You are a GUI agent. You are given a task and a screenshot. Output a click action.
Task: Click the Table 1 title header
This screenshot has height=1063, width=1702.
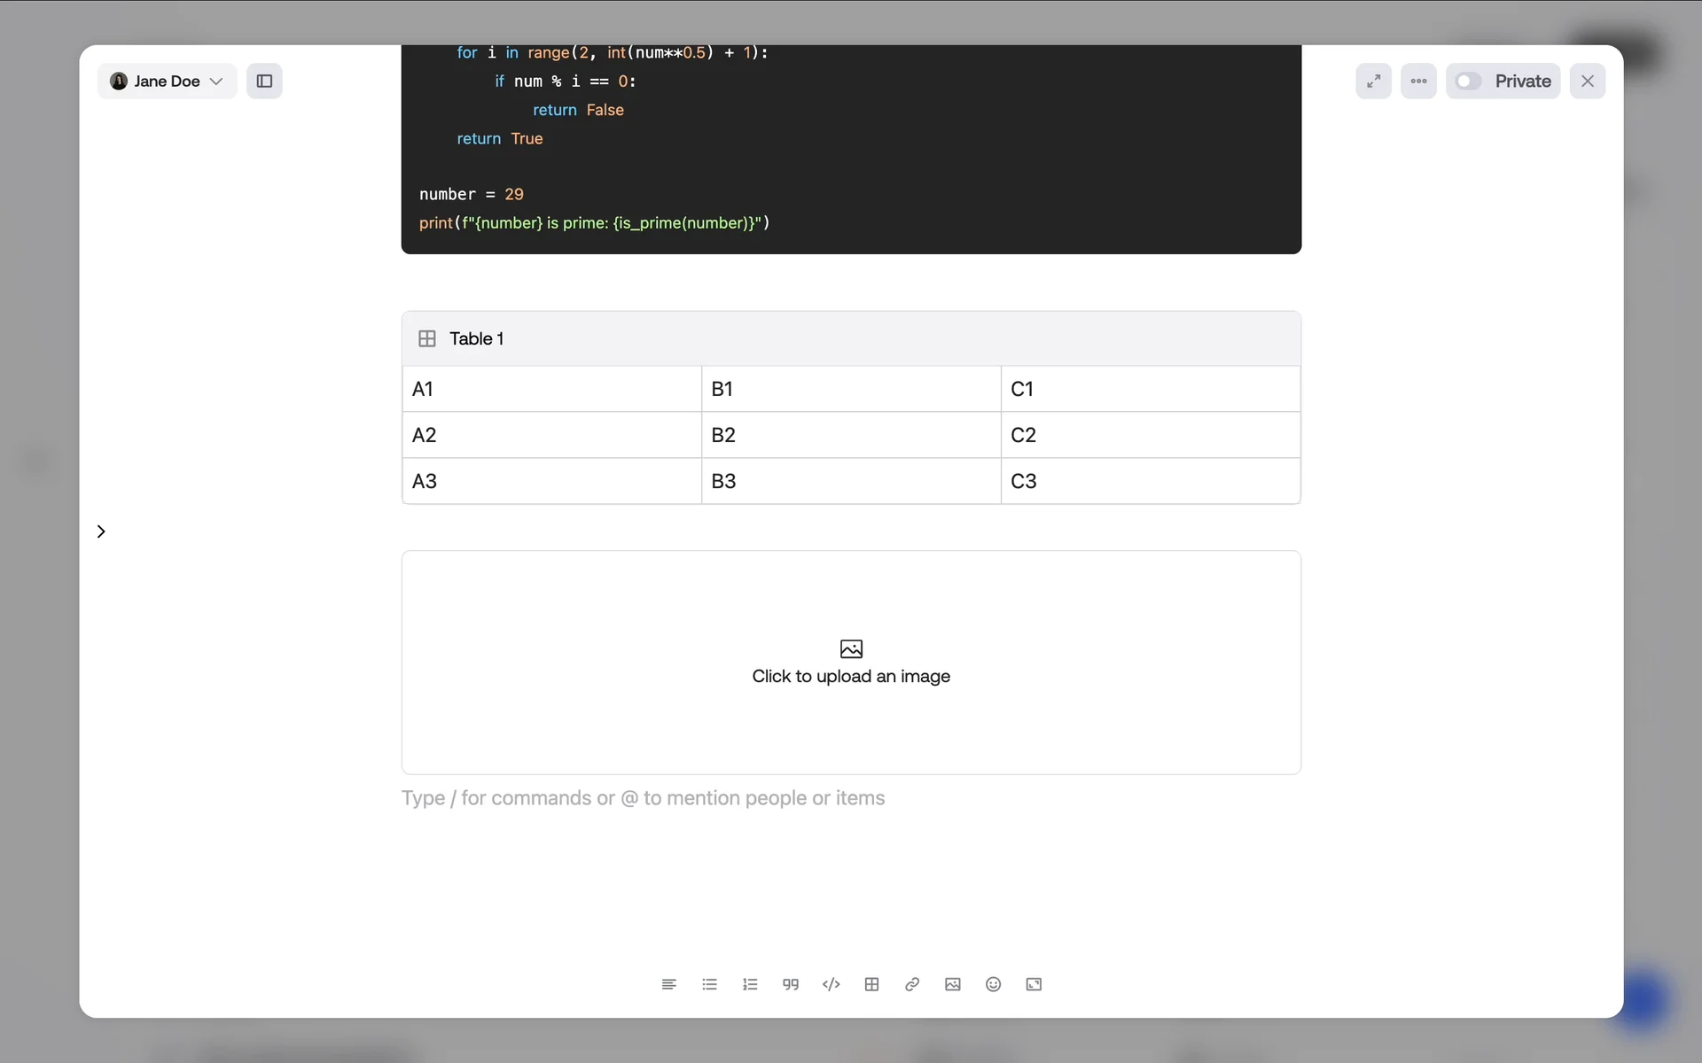tap(476, 338)
